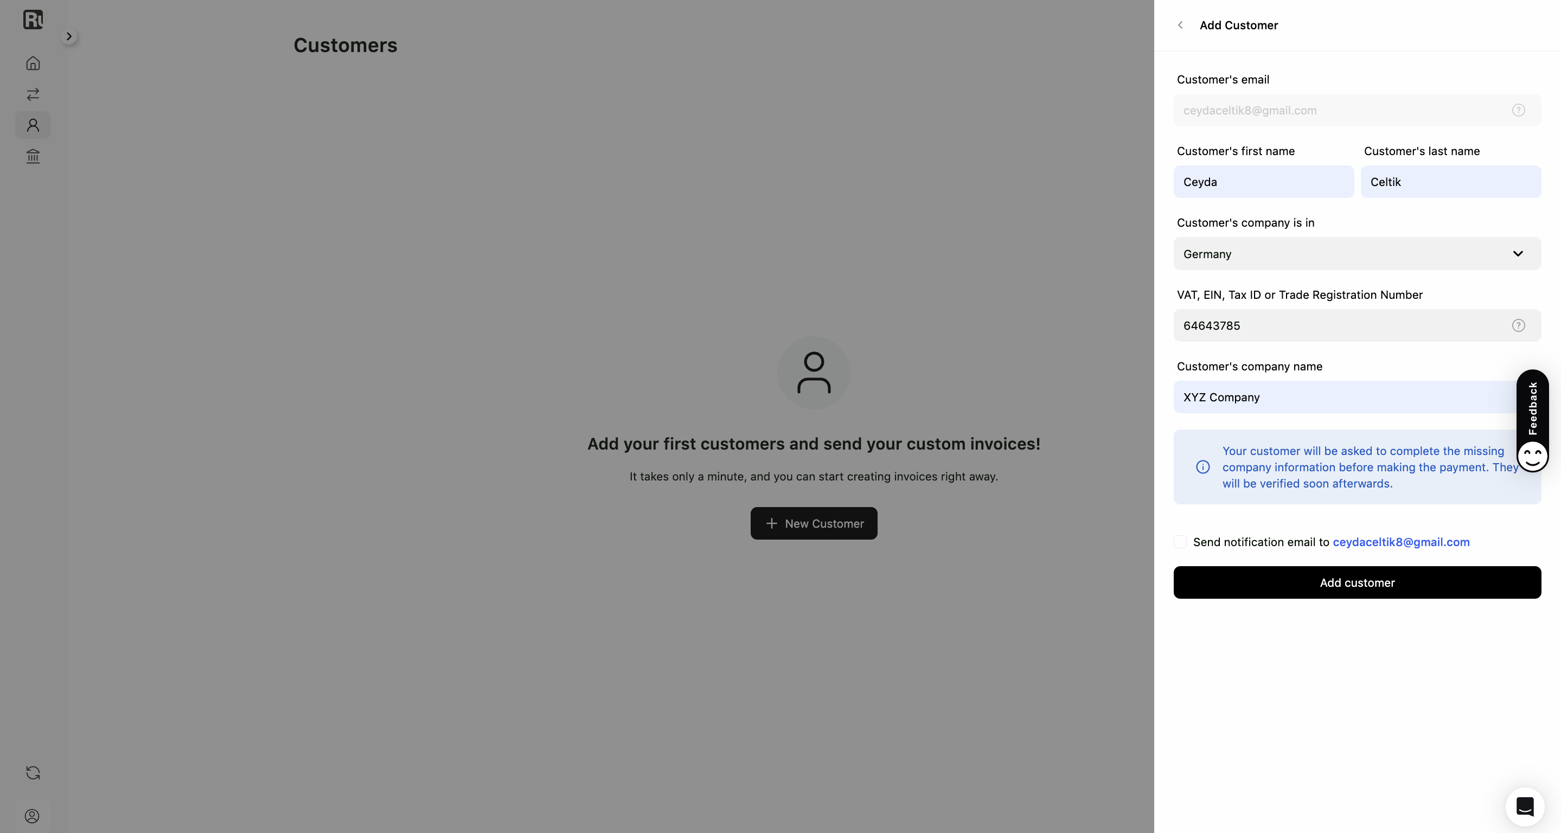Open the Feedback side tab
This screenshot has height=833, width=1561.
pos(1532,421)
